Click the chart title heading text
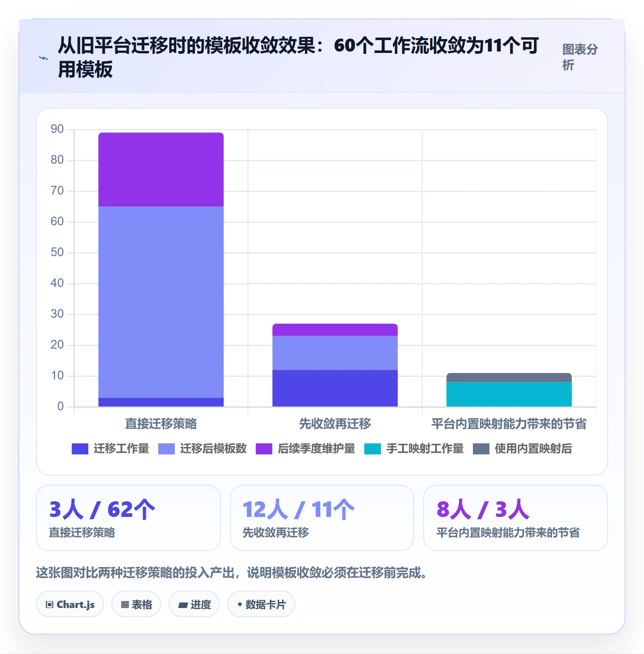 coord(298,57)
